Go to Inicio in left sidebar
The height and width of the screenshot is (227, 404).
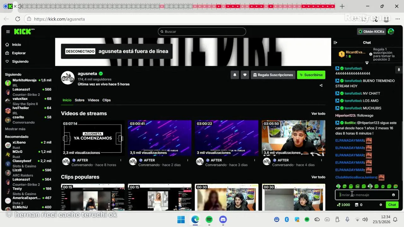point(16,45)
